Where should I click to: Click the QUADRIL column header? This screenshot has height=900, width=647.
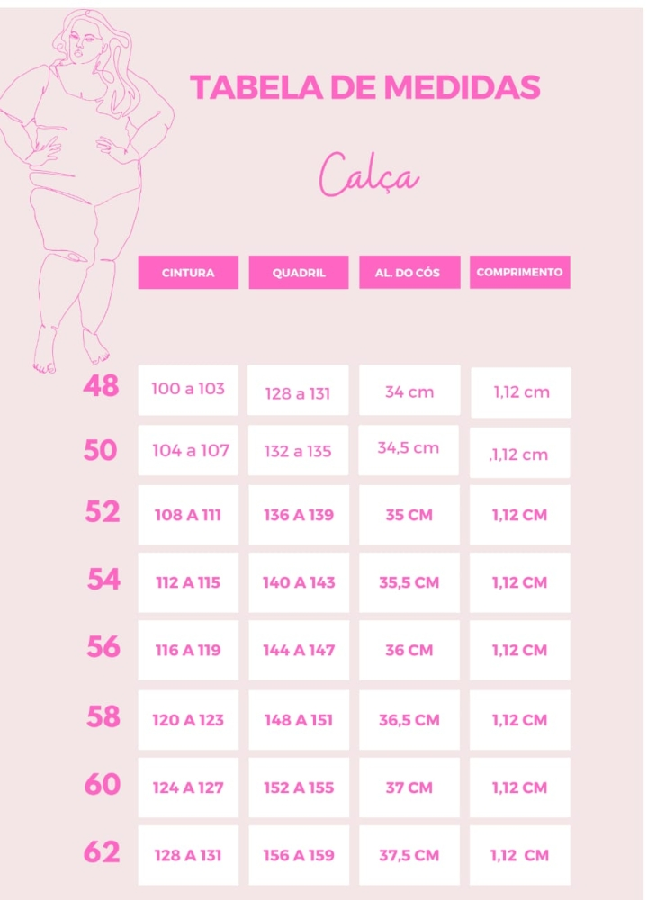[299, 272]
